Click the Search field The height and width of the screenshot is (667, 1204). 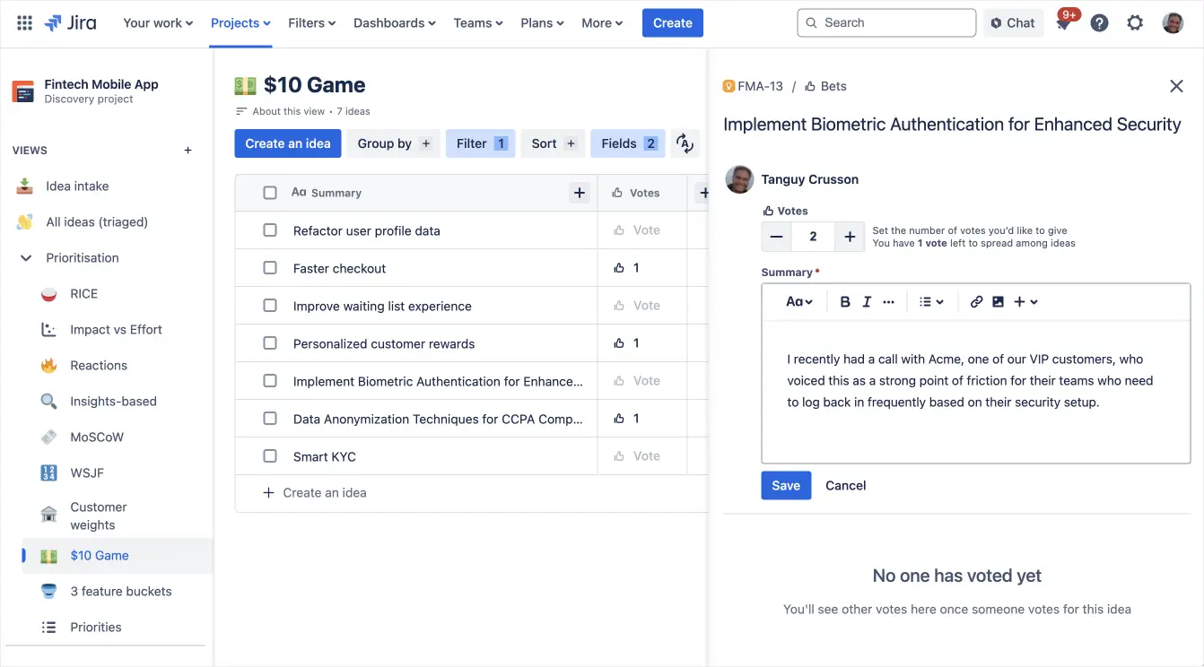point(886,23)
